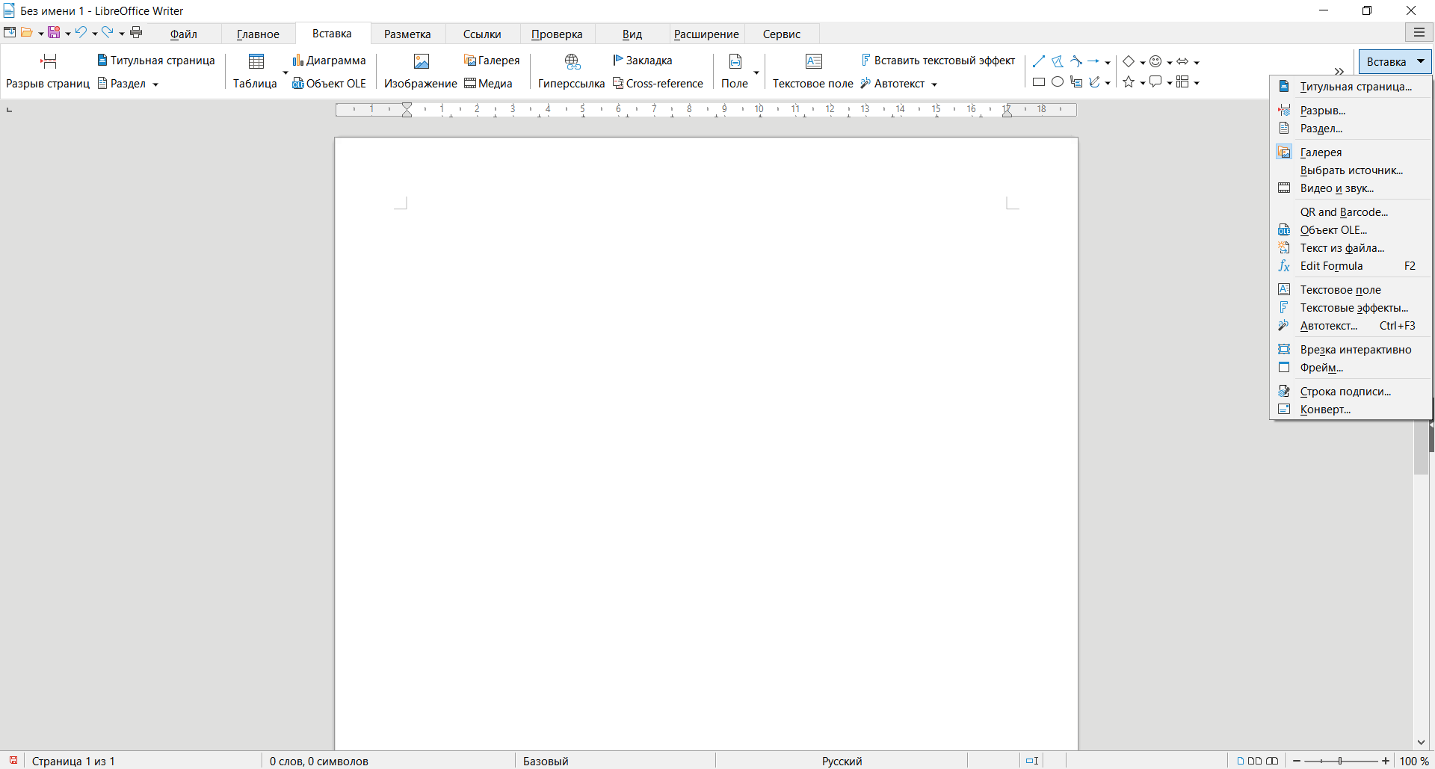This screenshot has height=769, width=1435.
Task: Click the zoom slider handle
Action: click(x=1340, y=761)
